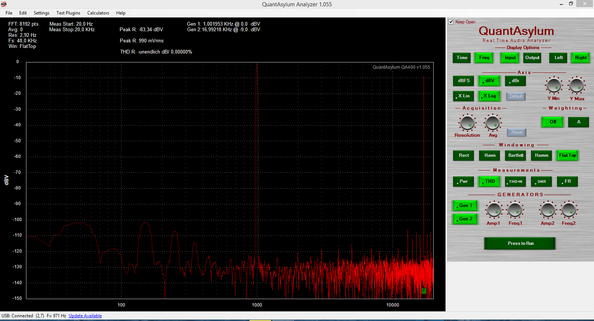
Task: Click Press to Run button
Action: tap(520, 243)
